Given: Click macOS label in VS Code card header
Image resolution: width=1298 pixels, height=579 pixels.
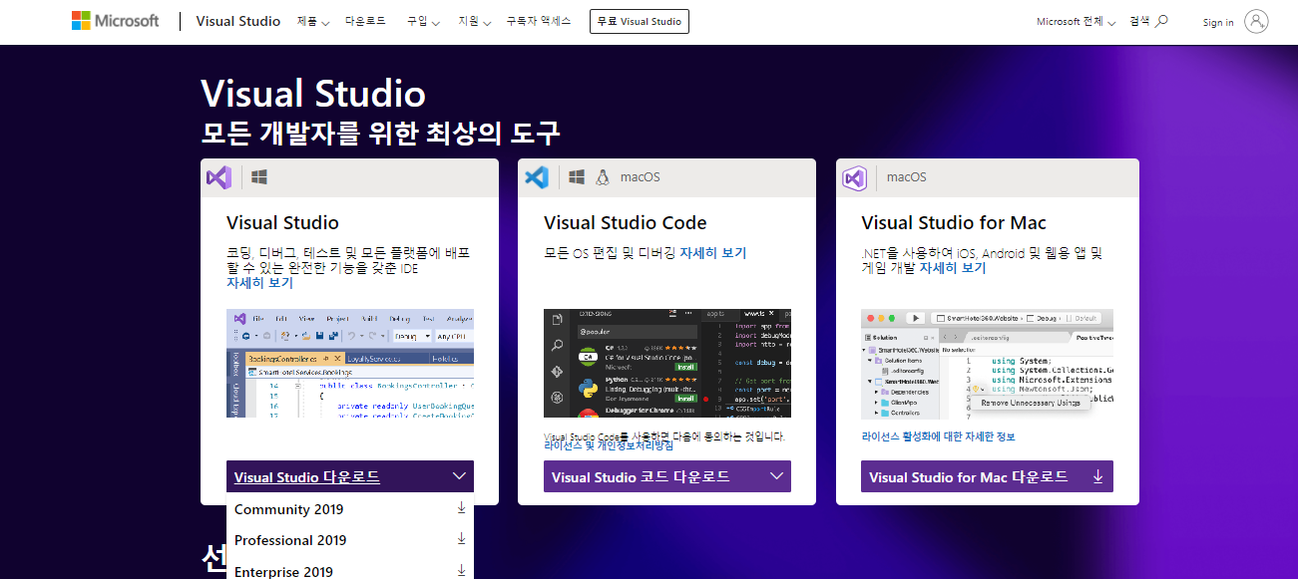Looking at the screenshot, I should coord(640,177).
